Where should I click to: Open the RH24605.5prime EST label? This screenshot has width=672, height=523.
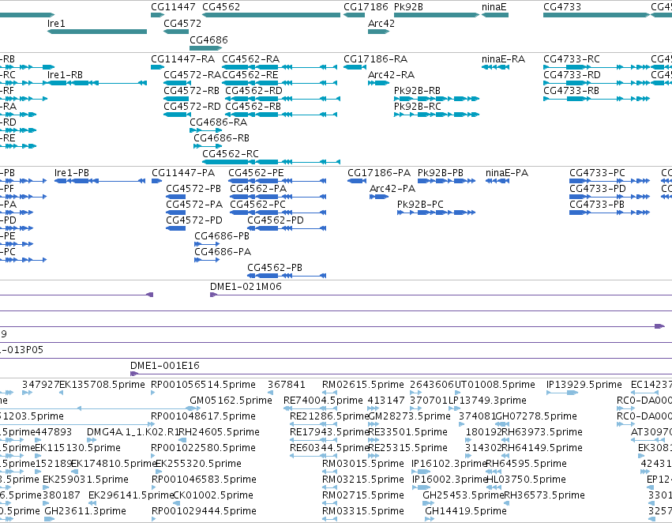[219, 432]
